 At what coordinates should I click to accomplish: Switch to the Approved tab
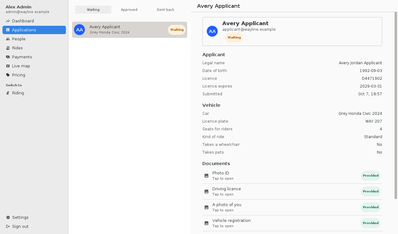(x=129, y=10)
